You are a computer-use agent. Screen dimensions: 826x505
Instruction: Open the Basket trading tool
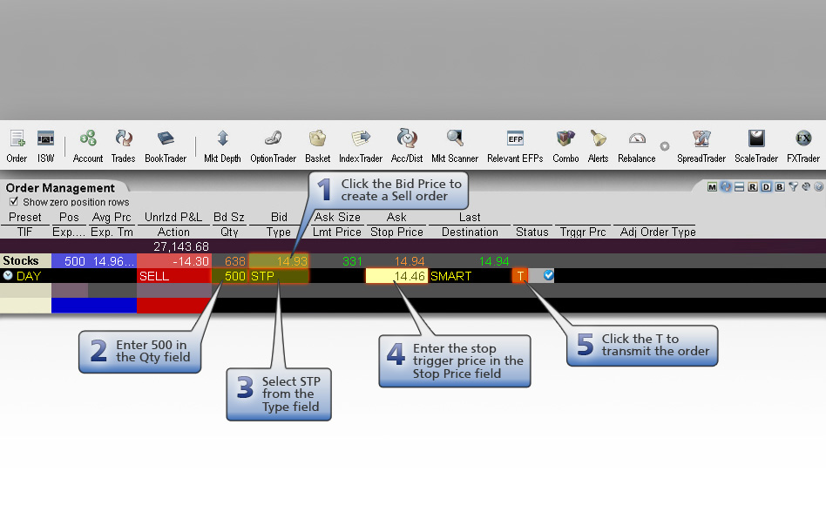[318, 146]
